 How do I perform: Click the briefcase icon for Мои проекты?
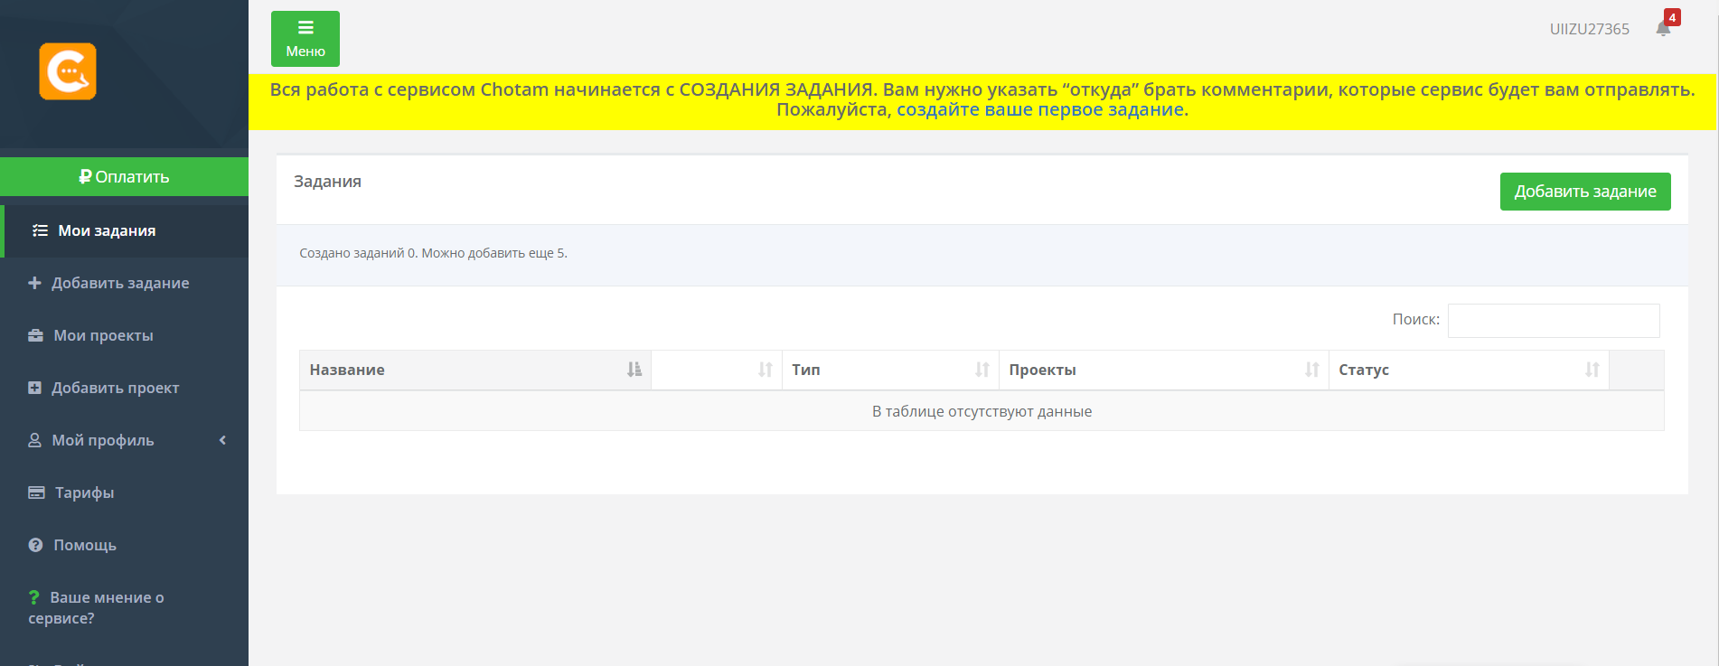(36, 336)
